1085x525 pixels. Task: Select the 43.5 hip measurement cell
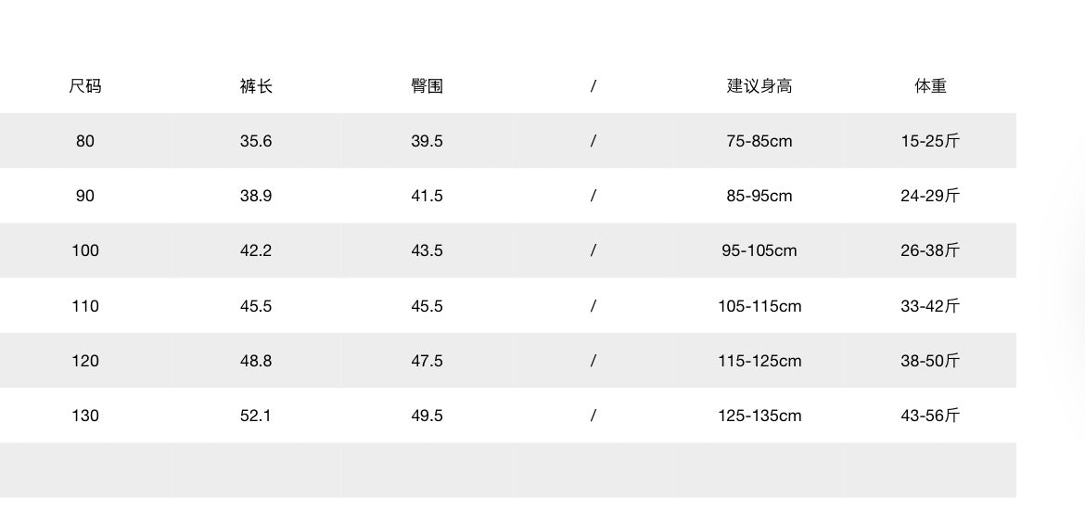click(x=427, y=250)
